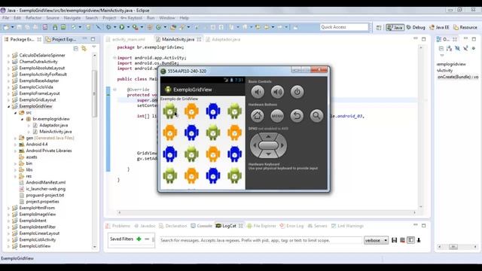Tap the emulator Search hardware button
Image resolution: width=482 pixels, height=271 pixels.
click(316, 116)
